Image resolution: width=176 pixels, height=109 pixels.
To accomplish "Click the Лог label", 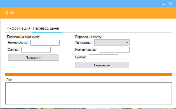I will tap(10, 80).
